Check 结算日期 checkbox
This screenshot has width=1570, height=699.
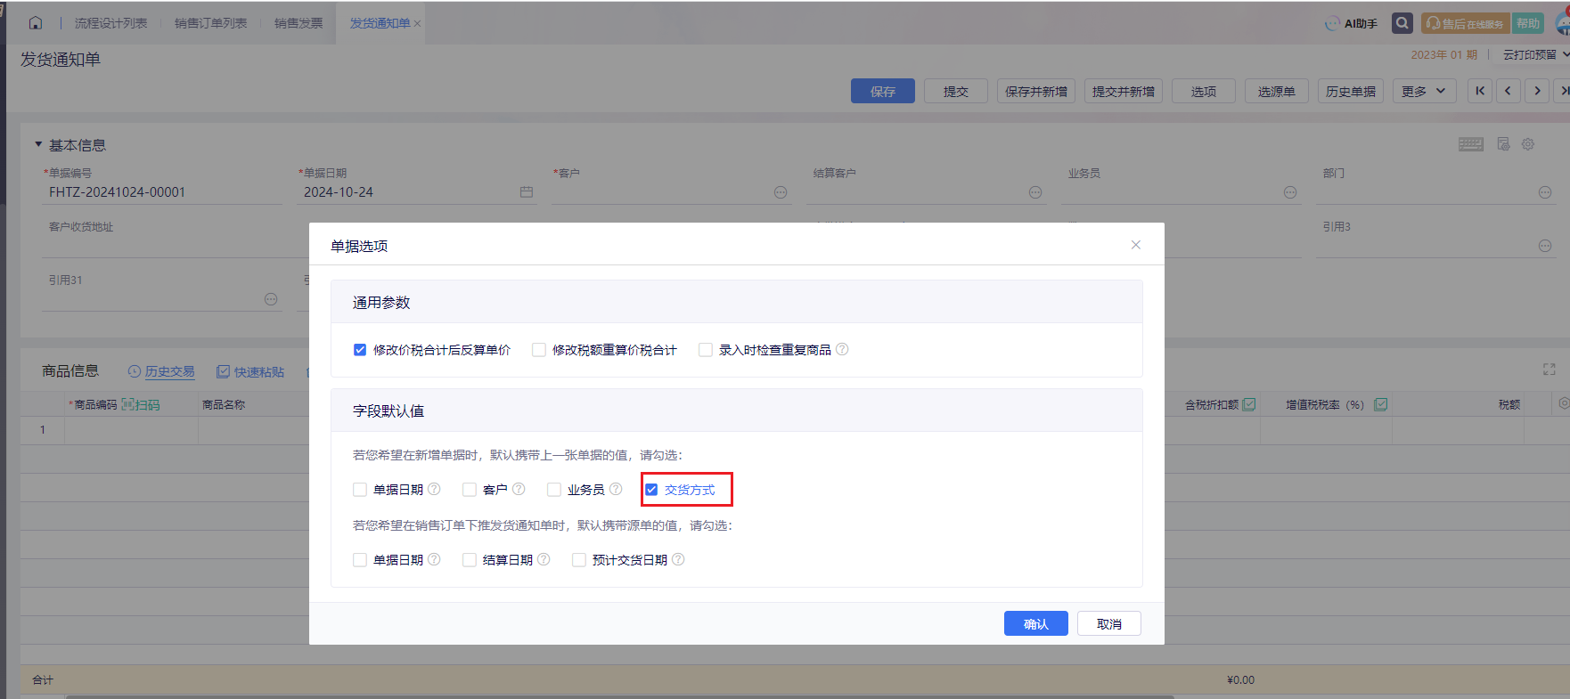click(x=470, y=560)
